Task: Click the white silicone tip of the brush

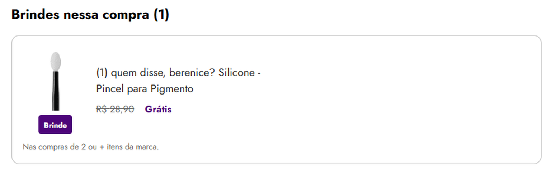Action: (x=55, y=61)
